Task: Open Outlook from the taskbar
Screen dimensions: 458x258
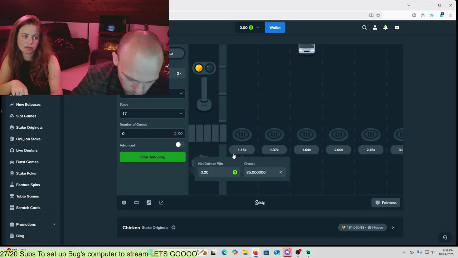Action: [x=277, y=253]
